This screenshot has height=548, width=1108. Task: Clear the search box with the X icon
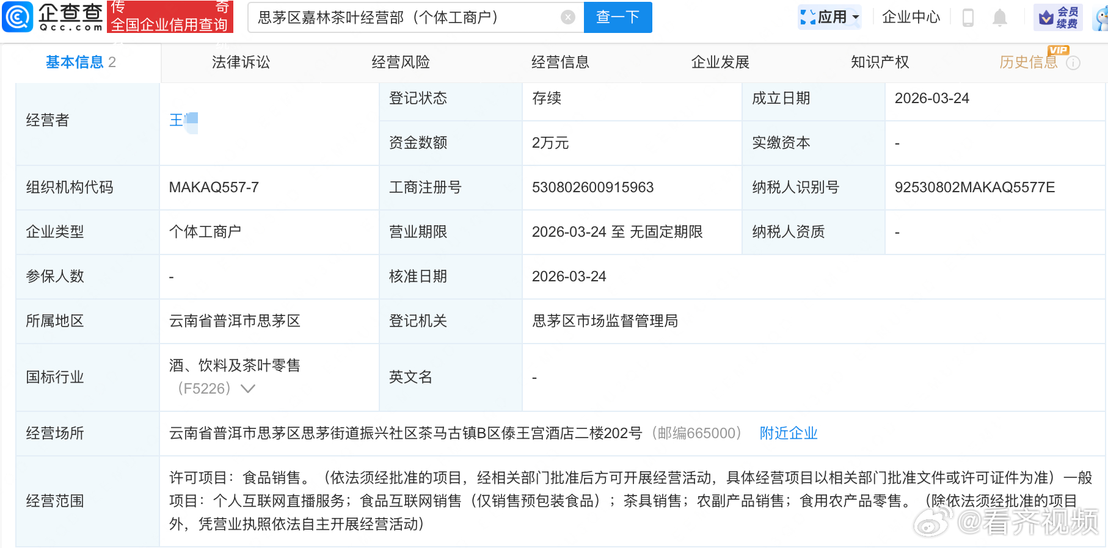(x=568, y=17)
